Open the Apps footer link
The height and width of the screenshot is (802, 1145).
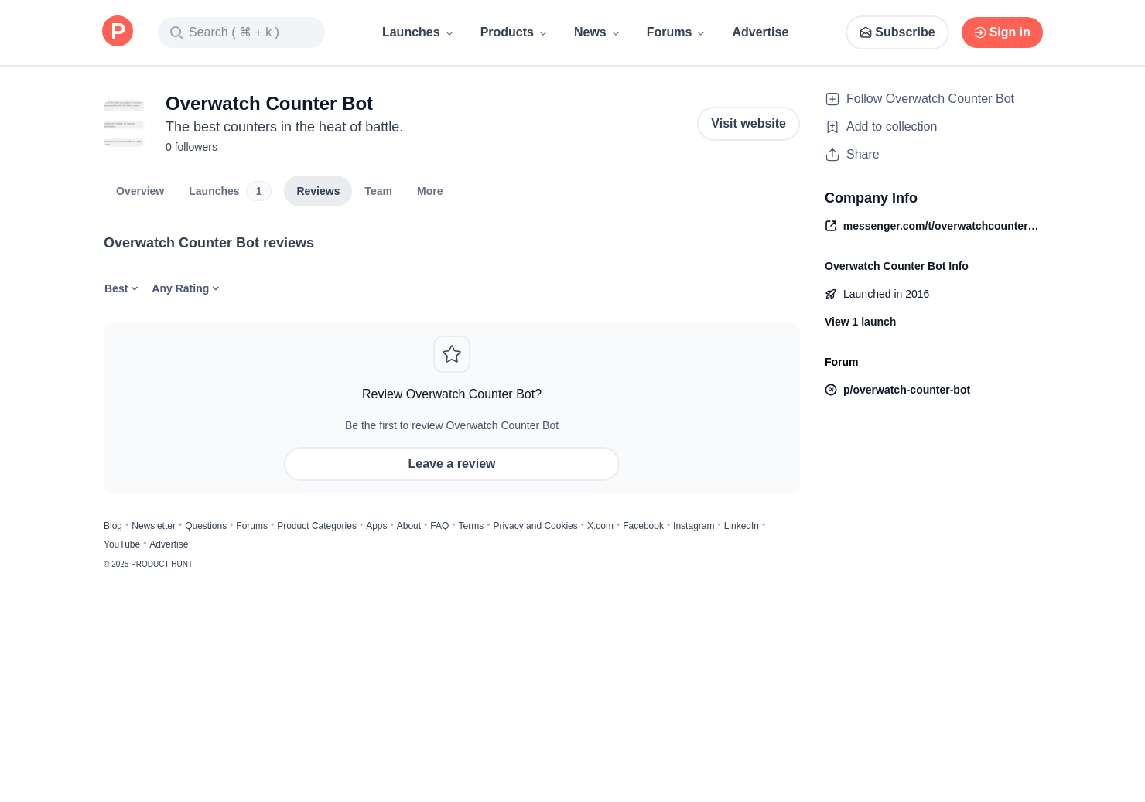pos(377,526)
